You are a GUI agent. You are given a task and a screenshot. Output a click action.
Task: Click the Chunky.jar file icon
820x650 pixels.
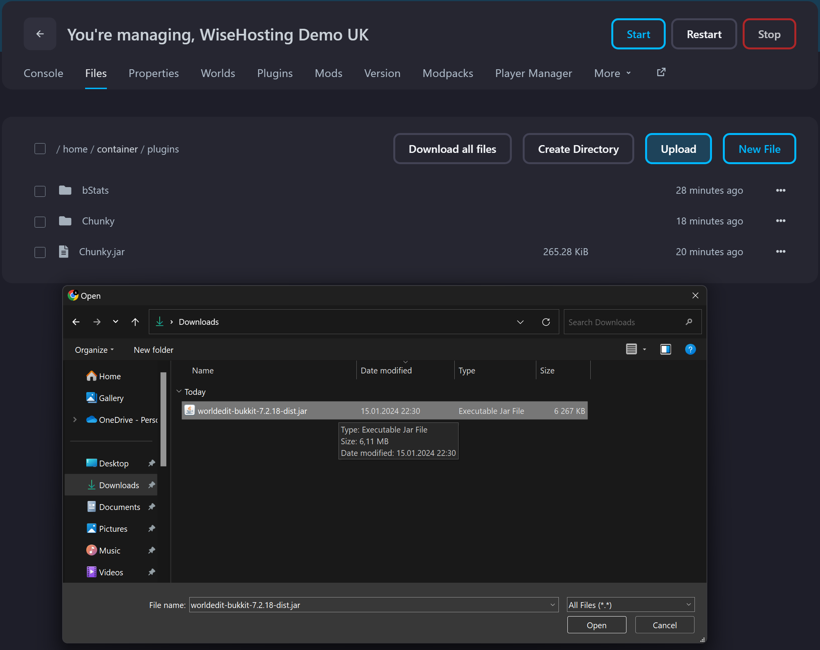(x=64, y=252)
